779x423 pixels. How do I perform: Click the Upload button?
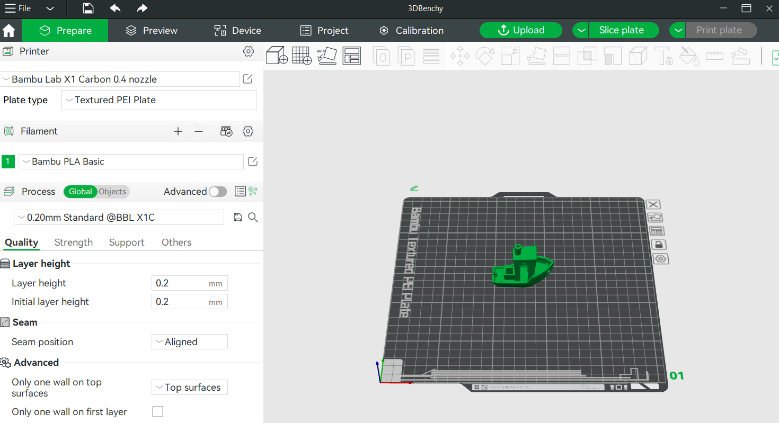pyautogui.click(x=521, y=30)
